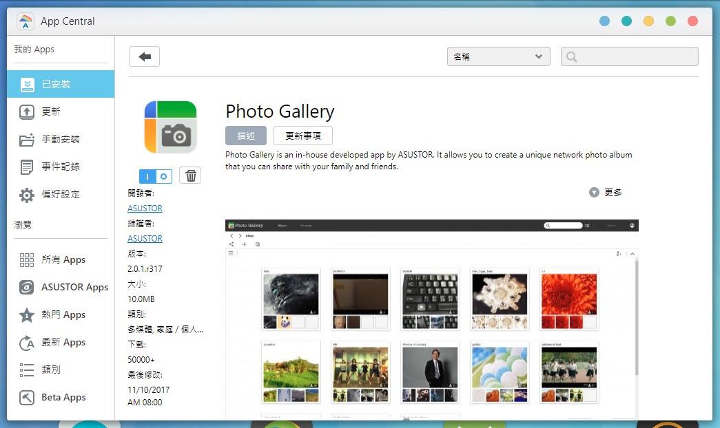This screenshot has width=720, height=428.
Task: Switch to the 更新事項 tab
Action: pyautogui.click(x=303, y=136)
